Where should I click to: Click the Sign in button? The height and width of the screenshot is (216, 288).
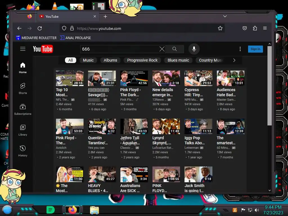(255, 49)
